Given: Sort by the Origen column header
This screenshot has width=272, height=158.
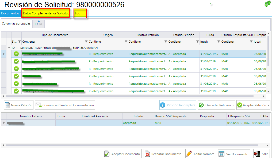Looking at the screenshot, I should [x=108, y=35].
